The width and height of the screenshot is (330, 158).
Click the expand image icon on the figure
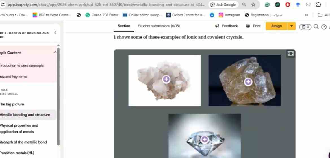pyautogui.click(x=291, y=54)
